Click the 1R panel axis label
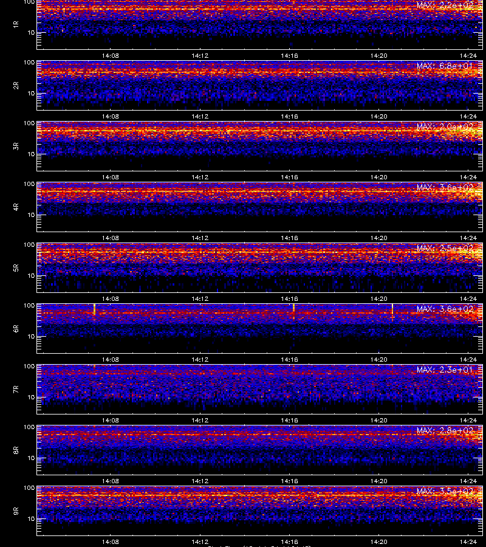The height and width of the screenshot is (547, 486). coord(16,24)
